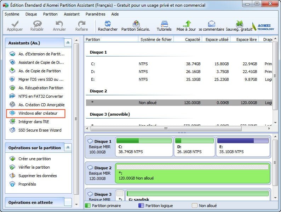Image resolution: width=281 pixels, height=212 pixels.
Task: Click the Partition primaire legend swatch
Action: [88, 205]
